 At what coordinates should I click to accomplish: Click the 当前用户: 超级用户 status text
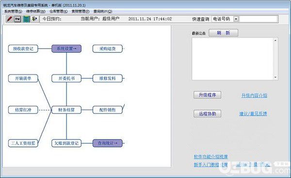100,19
